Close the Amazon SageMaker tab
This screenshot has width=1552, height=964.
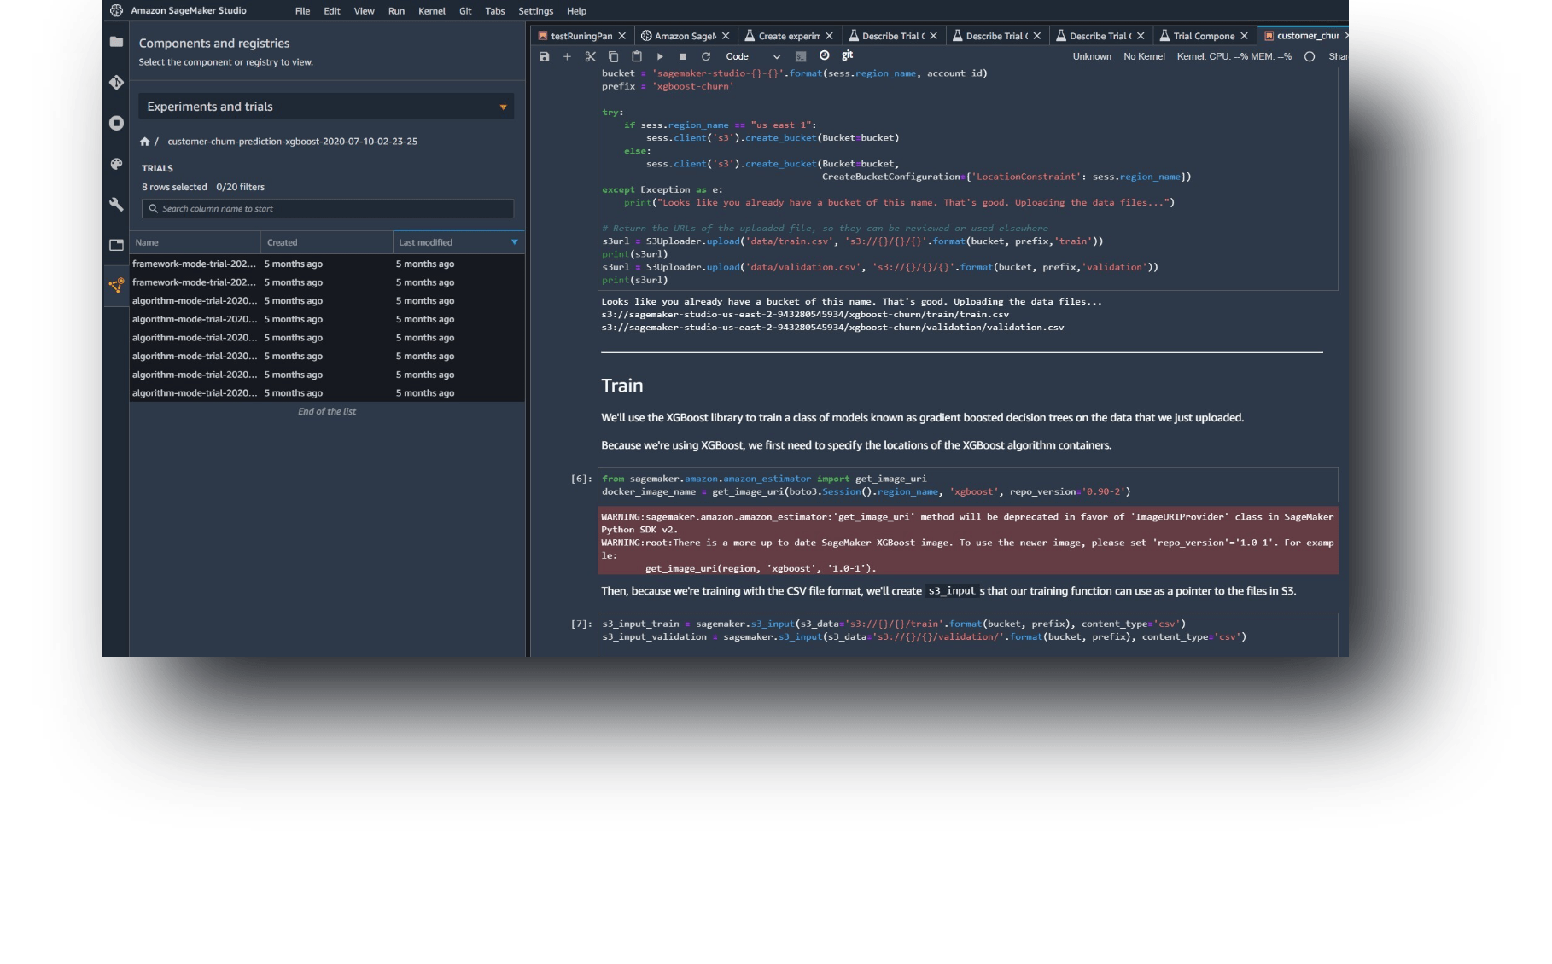tap(726, 36)
